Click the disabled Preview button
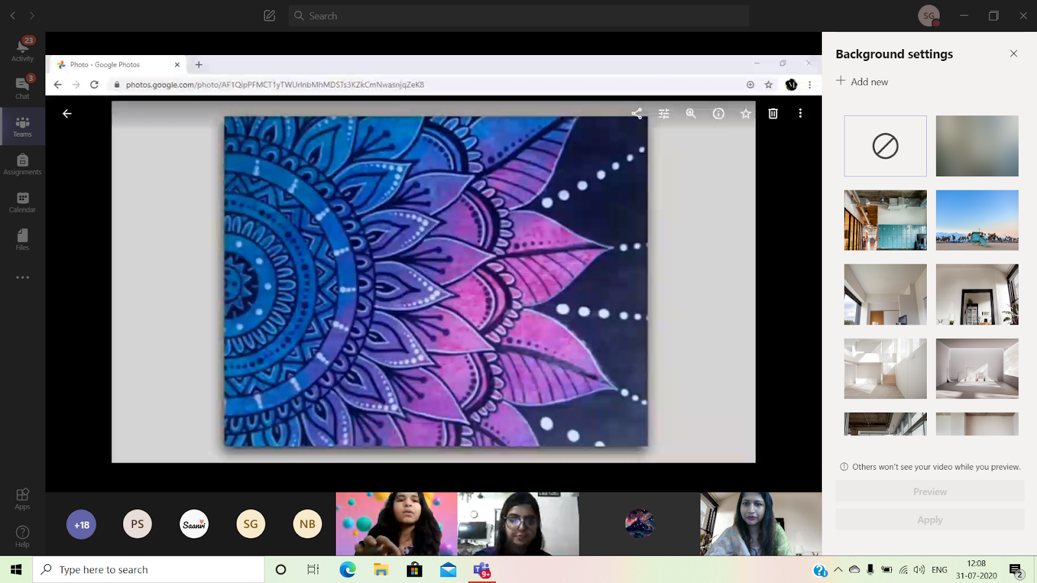 point(930,492)
